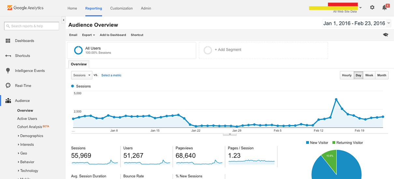Click the Sessions chart legend dot

tap(72, 86)
